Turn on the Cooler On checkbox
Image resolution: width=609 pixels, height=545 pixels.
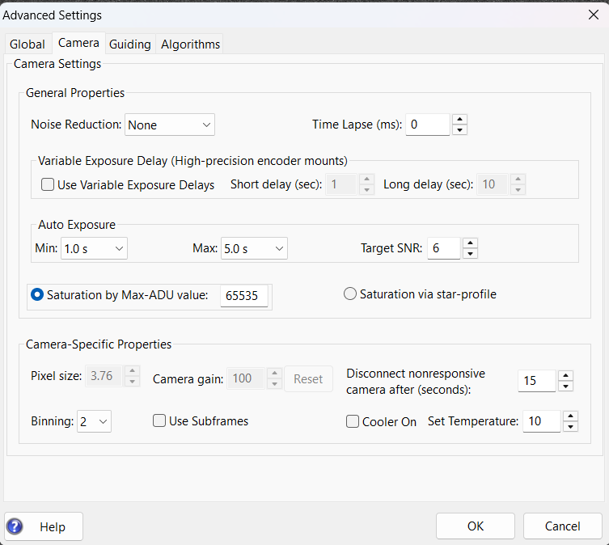353,421
